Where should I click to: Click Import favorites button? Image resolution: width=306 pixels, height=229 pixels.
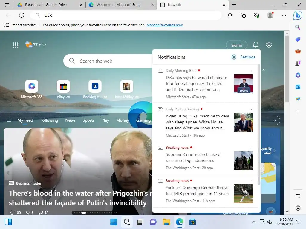click(x=20, y=25)
